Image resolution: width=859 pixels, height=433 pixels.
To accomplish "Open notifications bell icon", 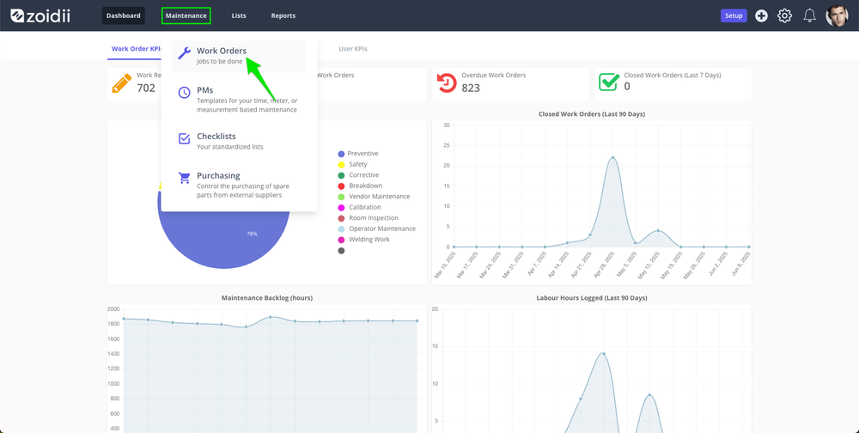I will tap(810, 16).
